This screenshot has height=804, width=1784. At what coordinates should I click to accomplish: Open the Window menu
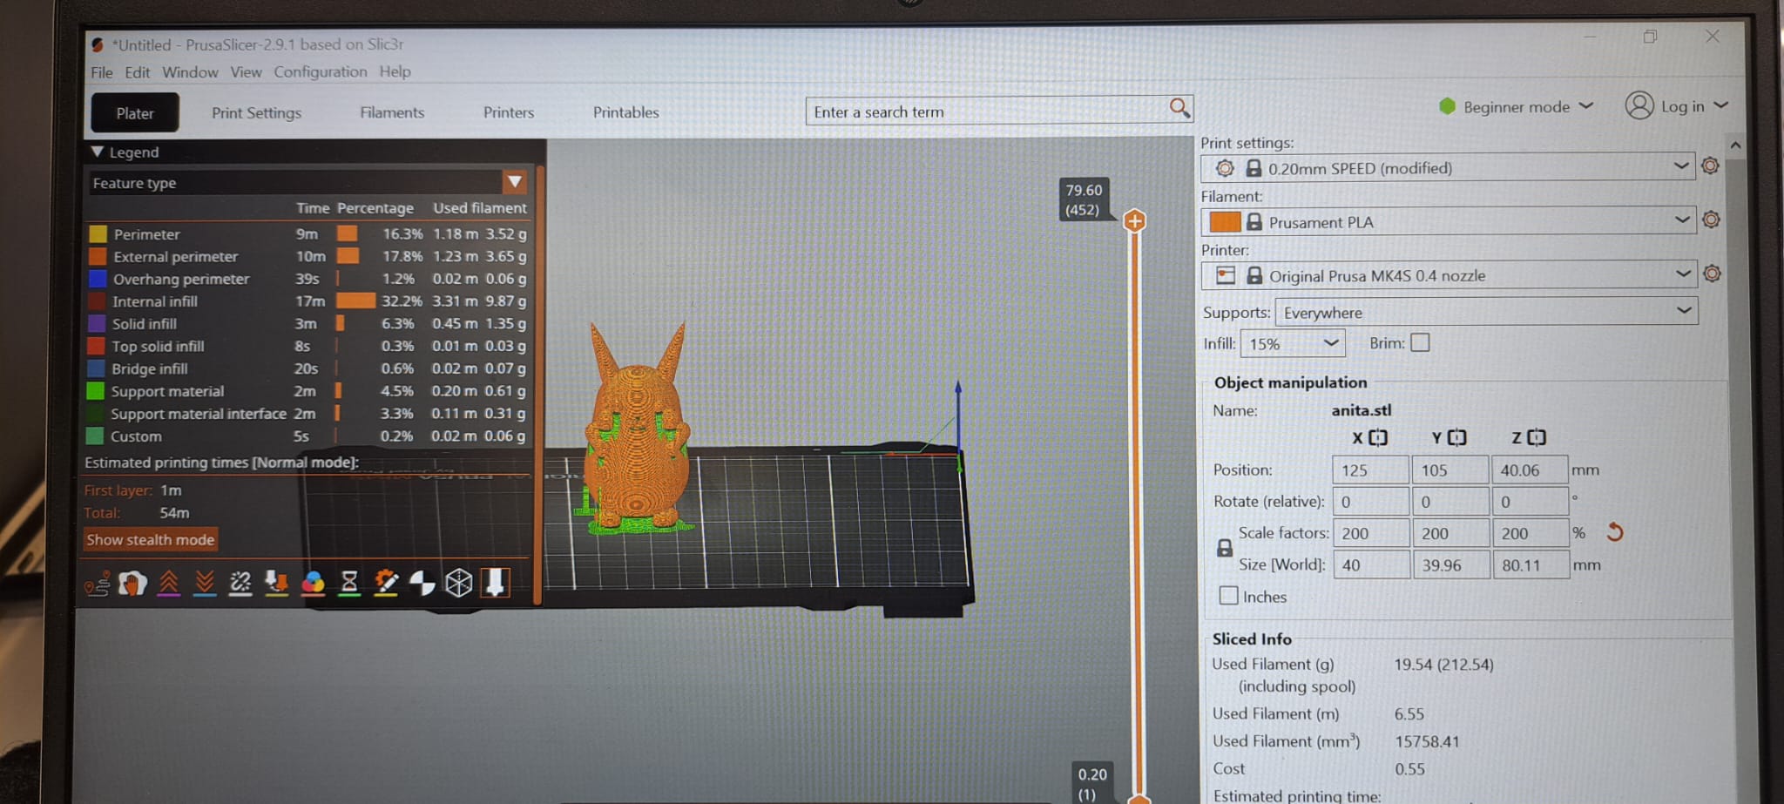tap(190, 72)
